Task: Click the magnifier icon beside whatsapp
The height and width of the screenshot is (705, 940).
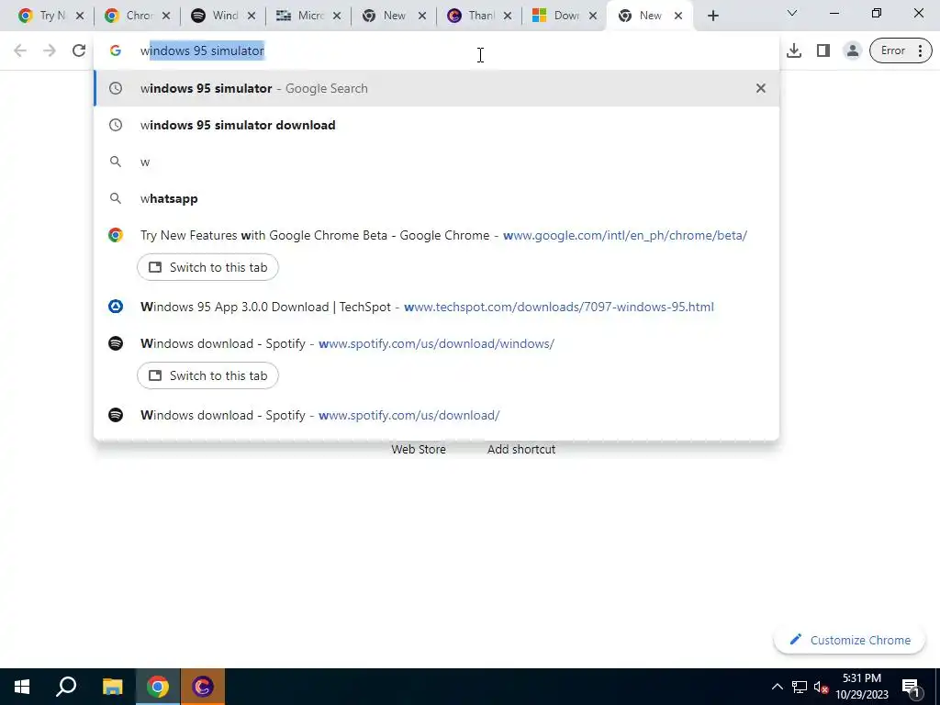Action: click(x=116, y=198)
